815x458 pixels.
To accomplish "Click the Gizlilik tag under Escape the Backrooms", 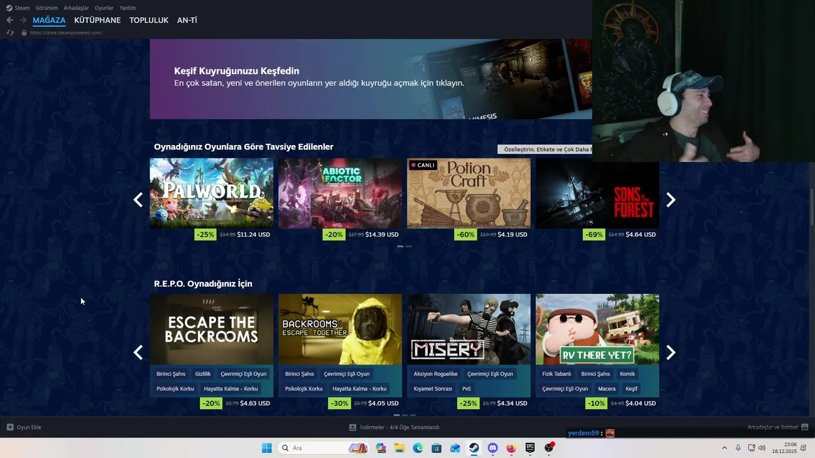I will click(x=203, y=374).
